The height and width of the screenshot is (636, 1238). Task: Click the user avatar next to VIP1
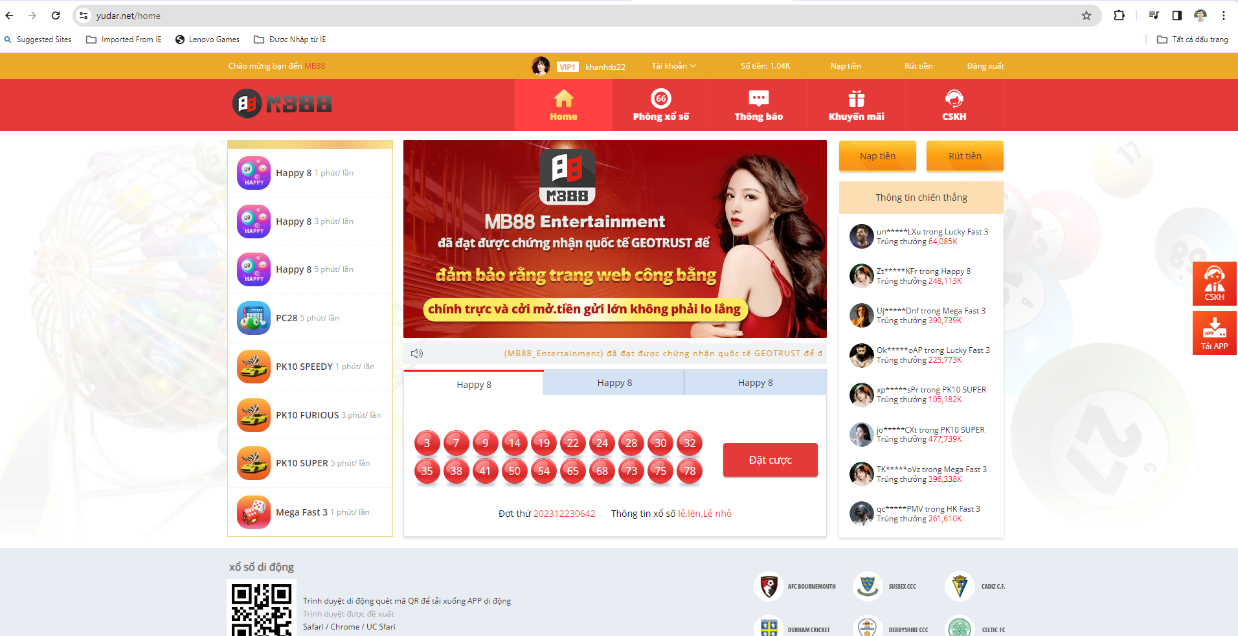click(x=541, y=66)
